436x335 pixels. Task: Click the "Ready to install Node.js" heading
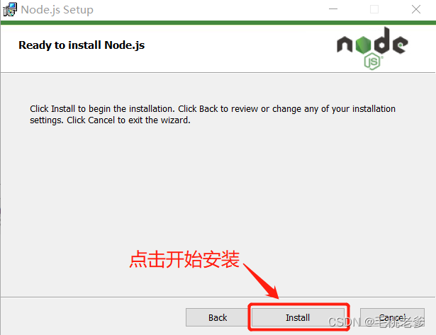coord(82,45)
